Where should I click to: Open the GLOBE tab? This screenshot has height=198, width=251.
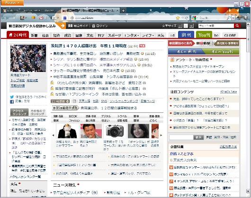[x=230, y=35]
